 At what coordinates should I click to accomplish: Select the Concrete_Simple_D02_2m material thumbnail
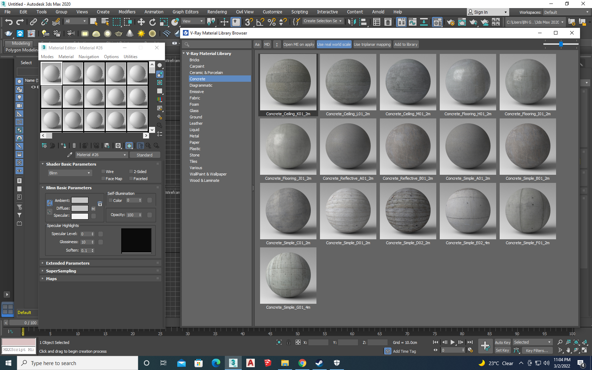coord(408,211)
